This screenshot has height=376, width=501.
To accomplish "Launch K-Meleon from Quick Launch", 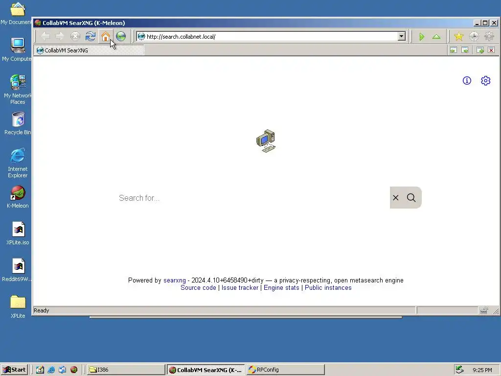I will pyautogui.click(x=74, y=370).
